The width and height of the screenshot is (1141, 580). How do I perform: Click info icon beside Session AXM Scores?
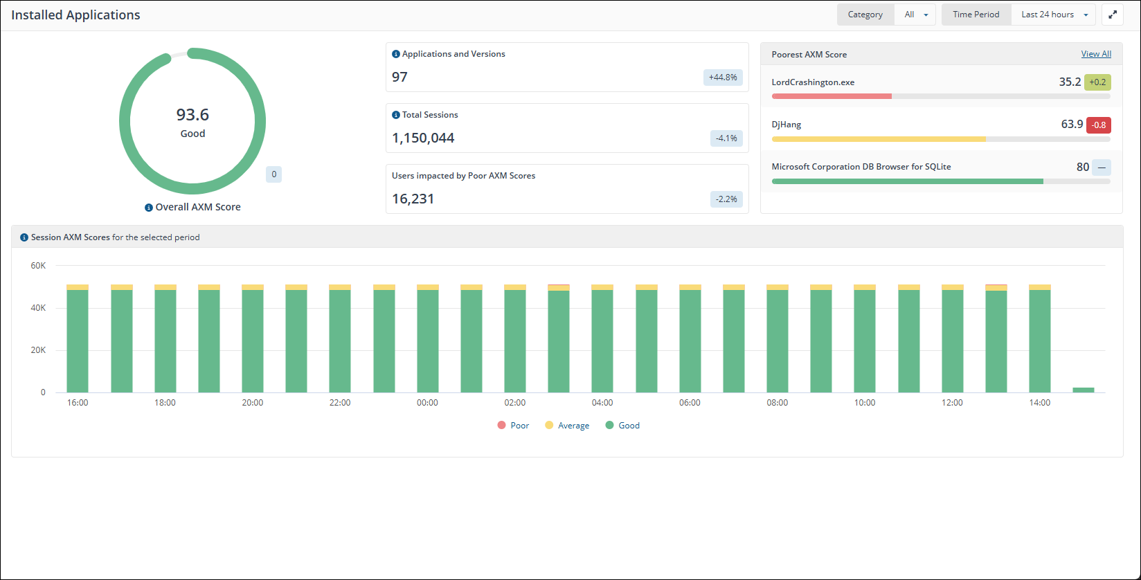[24, 237]
